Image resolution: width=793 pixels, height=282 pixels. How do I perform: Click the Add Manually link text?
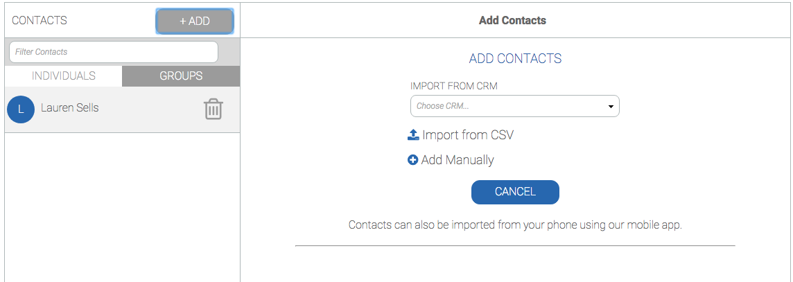tap(458, 160)
